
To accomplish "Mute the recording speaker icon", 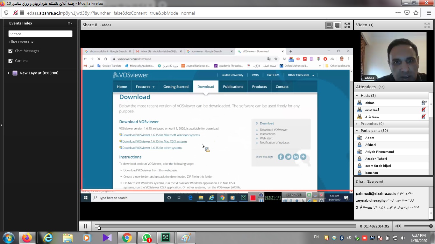I will [x=398, y=226].
